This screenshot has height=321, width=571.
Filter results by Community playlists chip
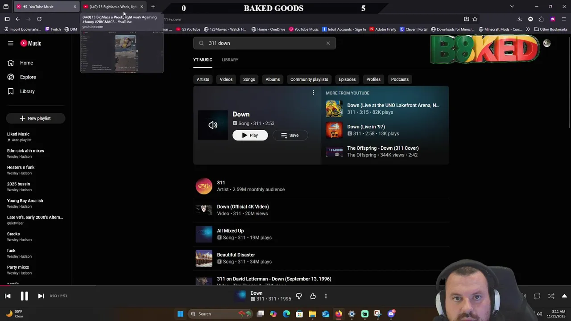[x=309, y=79]
